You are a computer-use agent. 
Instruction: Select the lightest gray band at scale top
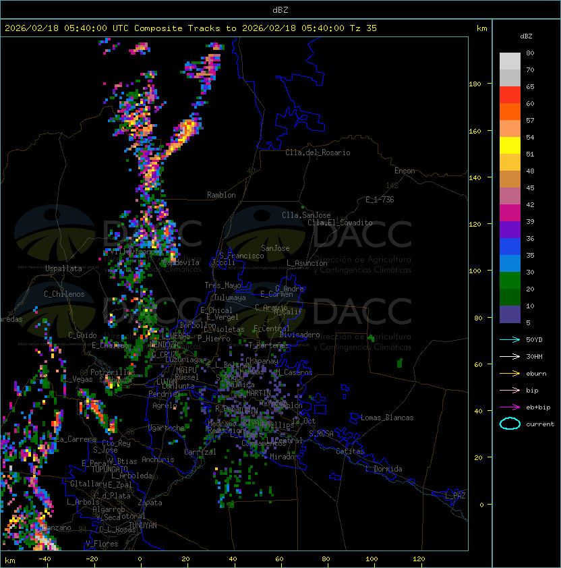coord(510,61)
